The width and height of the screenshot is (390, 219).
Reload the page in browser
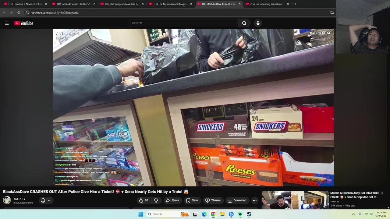tap(19, 12)
